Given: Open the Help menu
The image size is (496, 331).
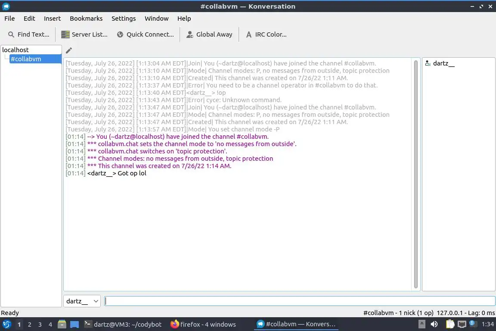Looking at the screenshot, I should pos(184,19).
